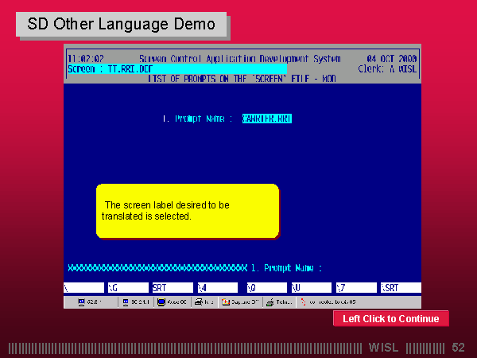Click the Left Click to Continue button

coord(390,319)
